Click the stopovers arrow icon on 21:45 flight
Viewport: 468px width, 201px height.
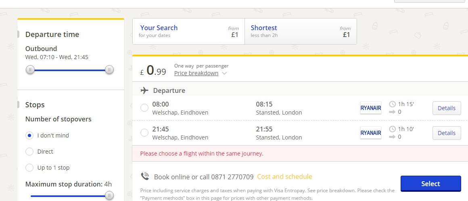[x=393, y=137]
